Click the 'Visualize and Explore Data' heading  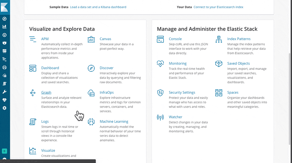62,29
